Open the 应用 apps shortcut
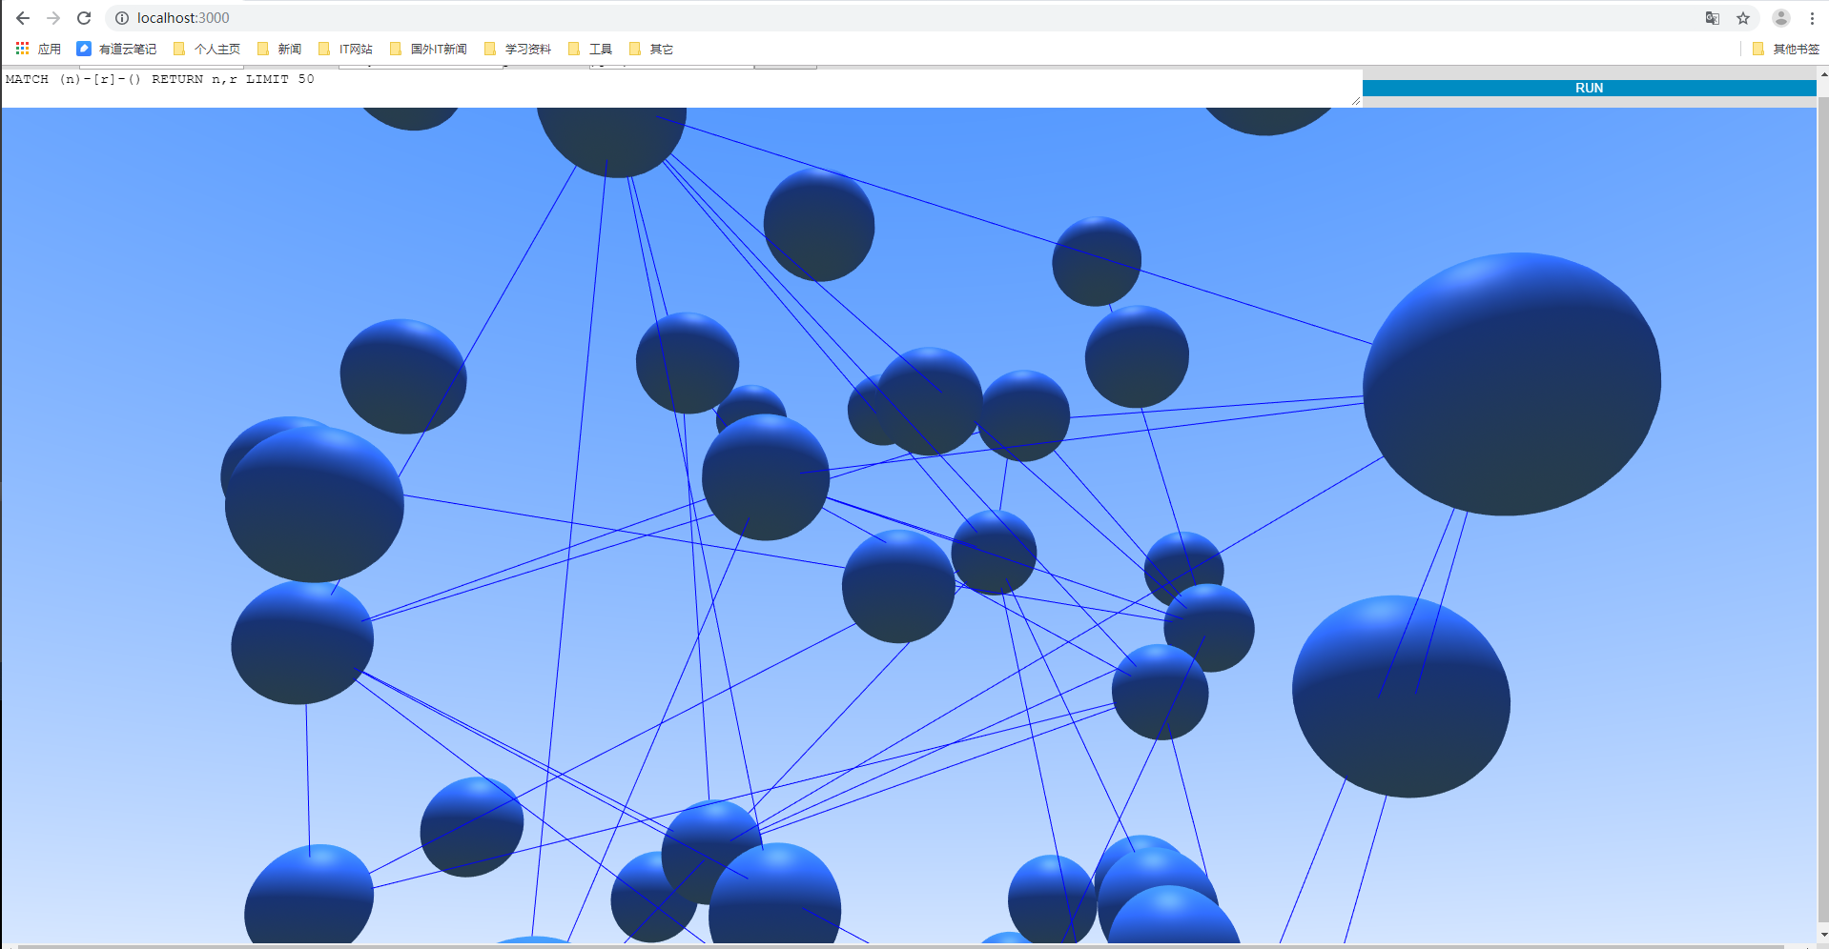The width and height of the screenshot is (1829, 949). click(x=38, y=49)
